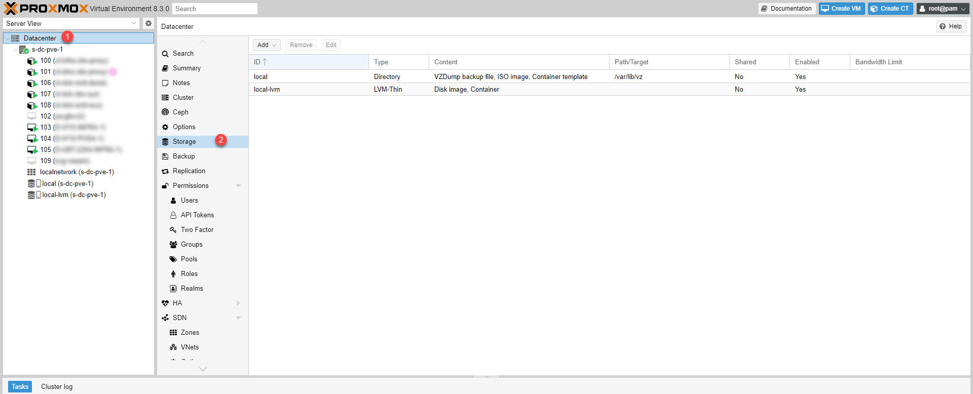Click the Replication menu icon
This screenshot has width=973, height=394.
coord(165,171)
